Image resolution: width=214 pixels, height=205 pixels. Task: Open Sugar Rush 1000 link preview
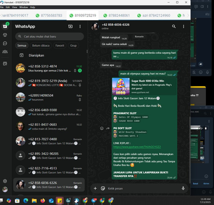point(144,87)
